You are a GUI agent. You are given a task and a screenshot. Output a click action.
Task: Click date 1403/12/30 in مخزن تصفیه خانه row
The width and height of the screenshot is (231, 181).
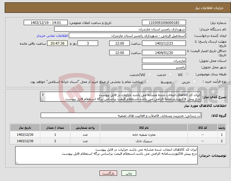[25, 135]
